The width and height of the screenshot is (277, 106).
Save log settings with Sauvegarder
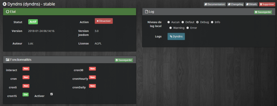coord(263,12)
